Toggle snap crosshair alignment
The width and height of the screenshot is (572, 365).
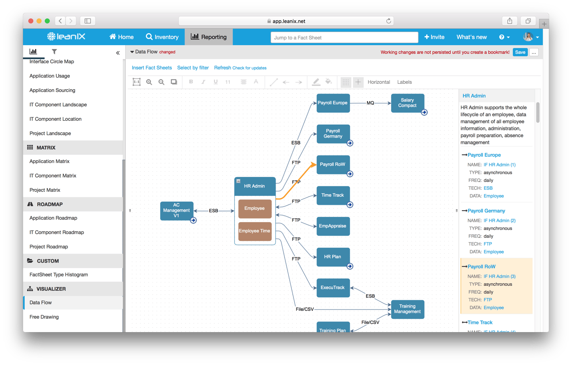358,82
